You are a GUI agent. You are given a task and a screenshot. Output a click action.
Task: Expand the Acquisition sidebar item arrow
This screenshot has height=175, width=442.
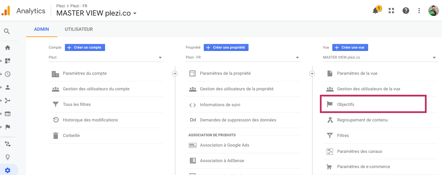pyautogui.click(x=1, y=101)
